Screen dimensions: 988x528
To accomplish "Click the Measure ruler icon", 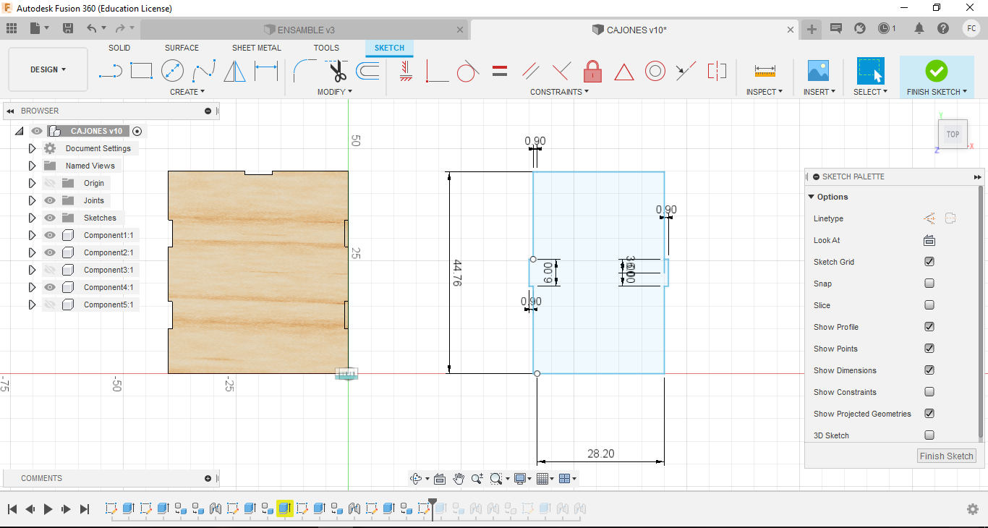I will (765, 71).
